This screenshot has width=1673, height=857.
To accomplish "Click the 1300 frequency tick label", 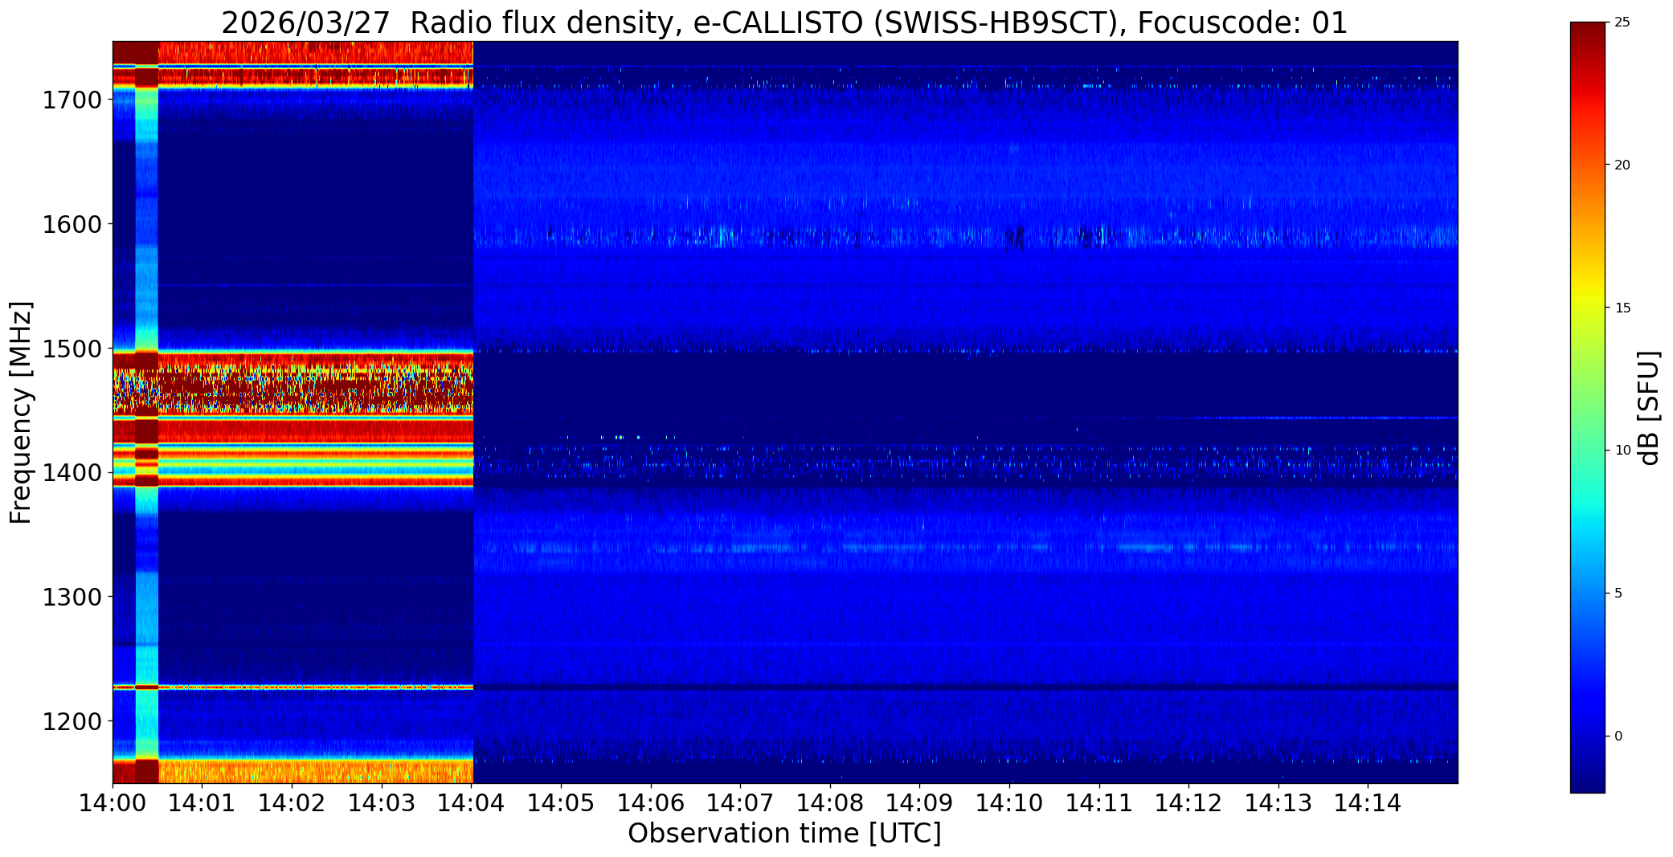I will (72, 597).
